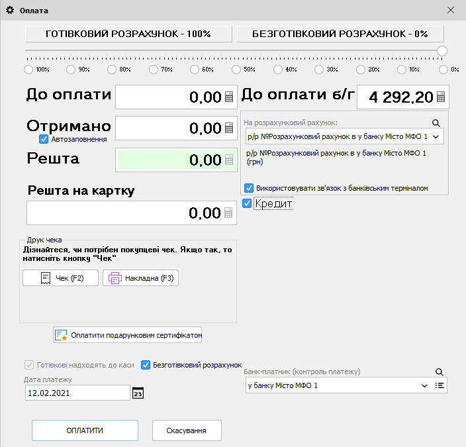
Task: Open calendar picker for Дата платежу
Action: click(138, 393)
